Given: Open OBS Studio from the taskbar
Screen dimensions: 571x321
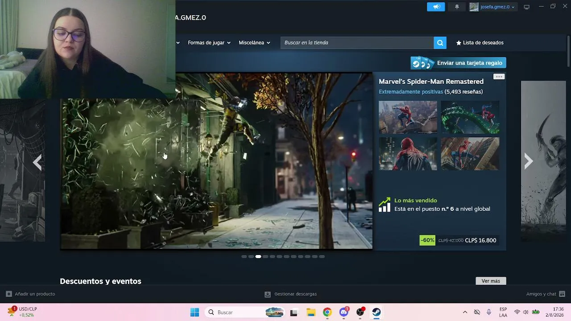Looking at the screenshot, I should click(x=360, y=312).
